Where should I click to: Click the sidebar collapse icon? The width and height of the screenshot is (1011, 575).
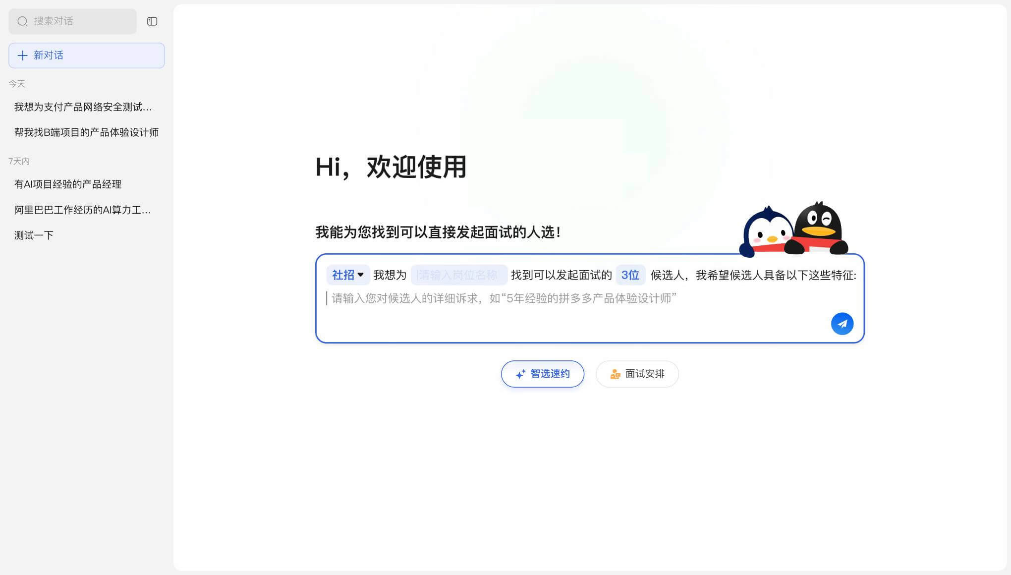152,21
